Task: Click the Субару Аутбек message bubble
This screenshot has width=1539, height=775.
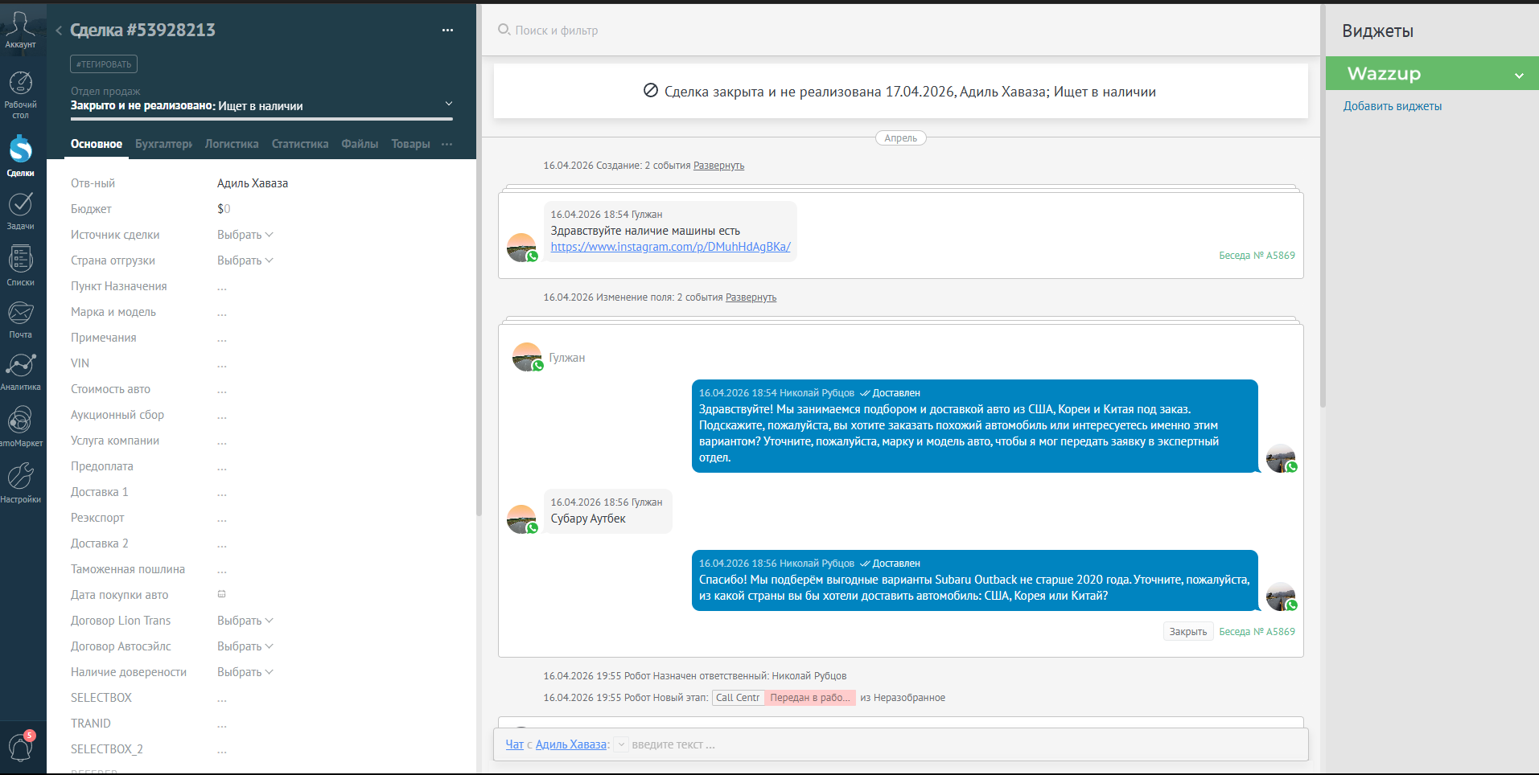Action: click(607, 511)
